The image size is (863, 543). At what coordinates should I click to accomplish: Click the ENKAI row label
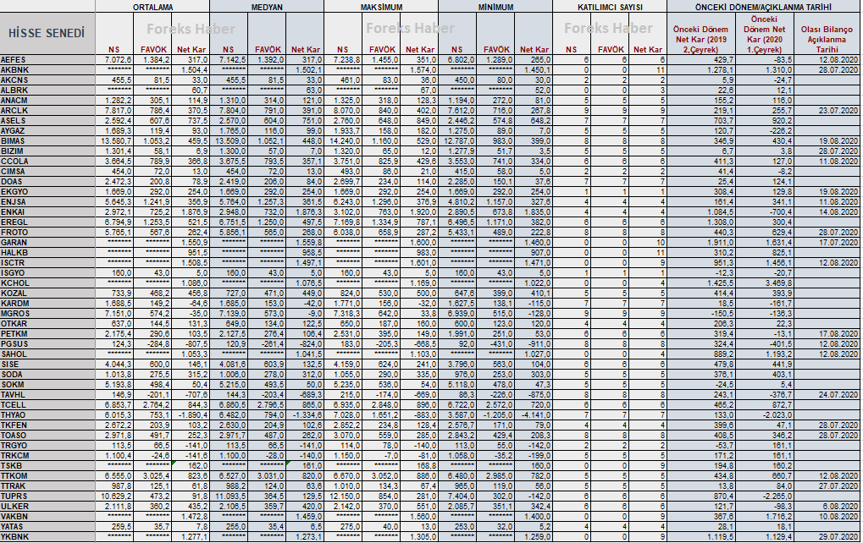point(47,212)
